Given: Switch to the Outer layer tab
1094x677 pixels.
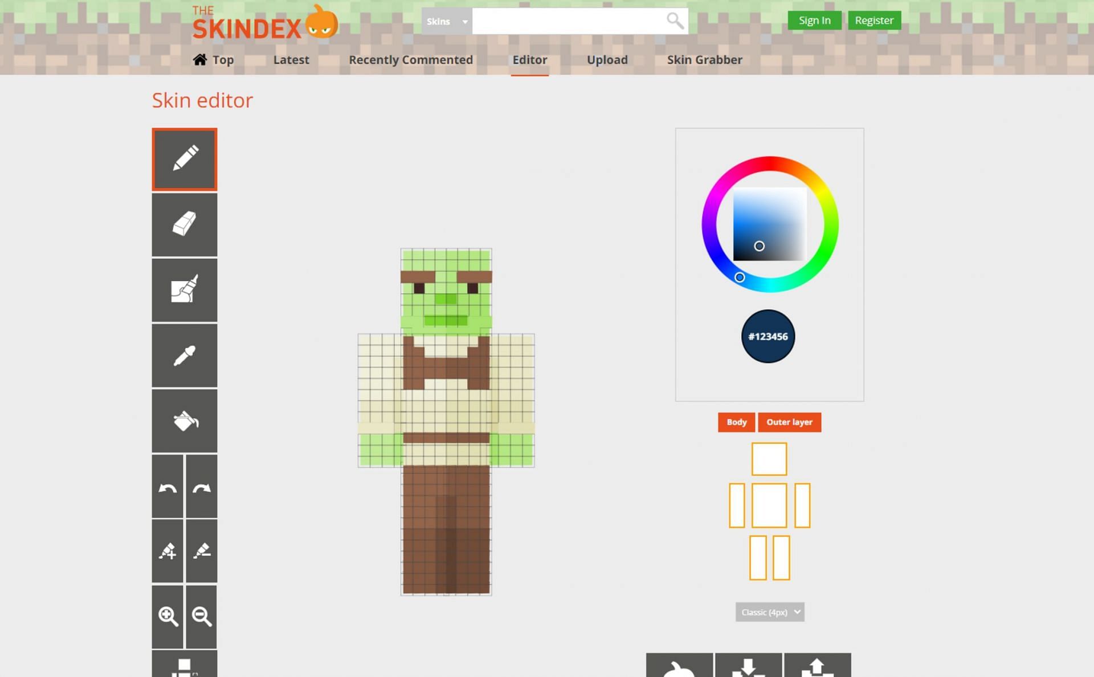Looking at the screenshot, I should point(787,422).
